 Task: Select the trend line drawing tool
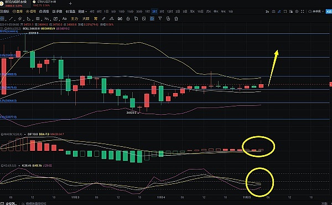click(11, 19)
